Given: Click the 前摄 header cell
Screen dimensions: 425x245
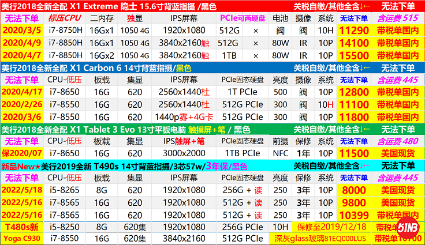Looking at the screenshot, I should [280, 141].
